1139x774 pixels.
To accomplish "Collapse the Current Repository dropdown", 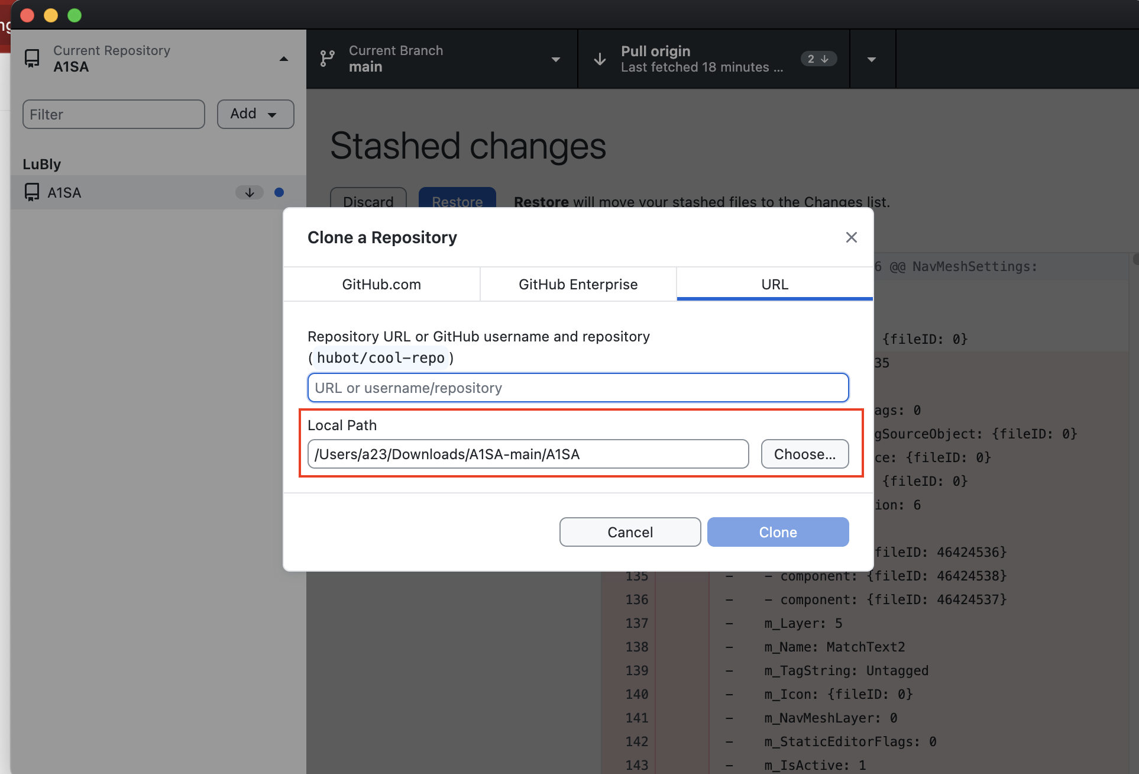I will (284, 59).
